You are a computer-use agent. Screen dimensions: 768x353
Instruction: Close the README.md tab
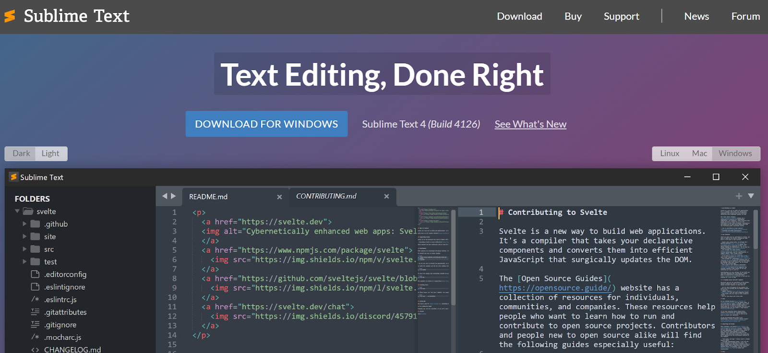[279, 197]
